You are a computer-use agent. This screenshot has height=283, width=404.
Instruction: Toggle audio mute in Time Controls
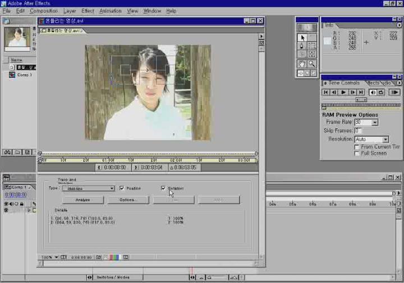[x=373, y=92]
